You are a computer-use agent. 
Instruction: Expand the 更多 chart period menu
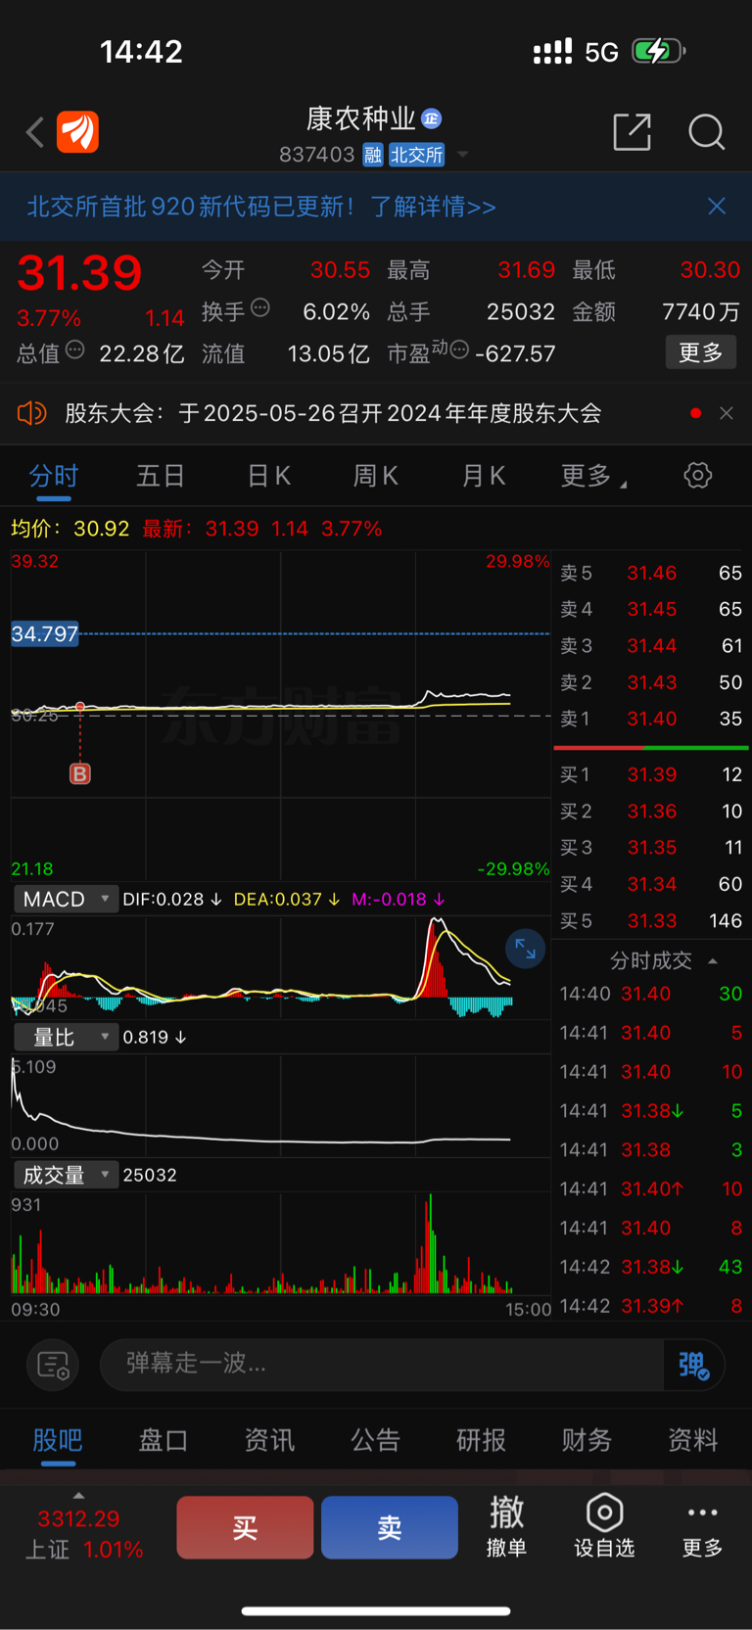click(x=593, y=476)
